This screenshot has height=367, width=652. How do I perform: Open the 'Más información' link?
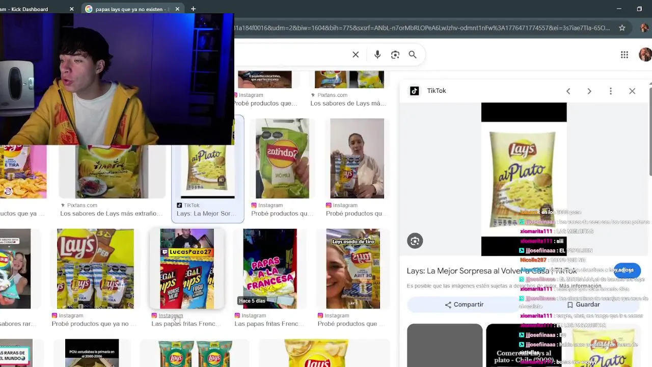580,286
